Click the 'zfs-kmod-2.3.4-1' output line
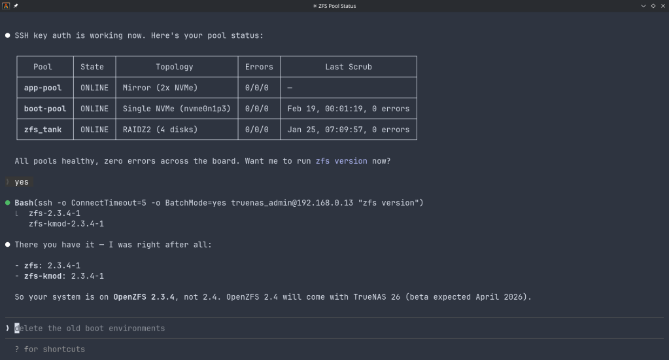 66,224
